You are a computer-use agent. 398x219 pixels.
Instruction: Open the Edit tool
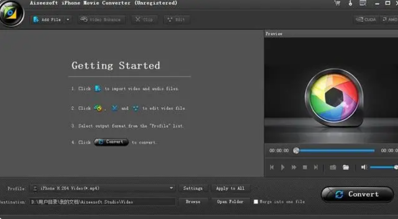click(176, 20)
